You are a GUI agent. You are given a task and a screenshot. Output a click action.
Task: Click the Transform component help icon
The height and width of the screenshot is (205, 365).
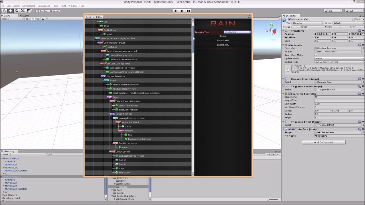(360, 31)
